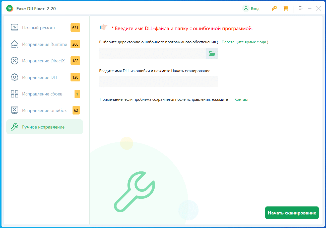Select Исправление ошибок in the sidebar
This screenshot has height=228, width=326.
coord(45,110)
